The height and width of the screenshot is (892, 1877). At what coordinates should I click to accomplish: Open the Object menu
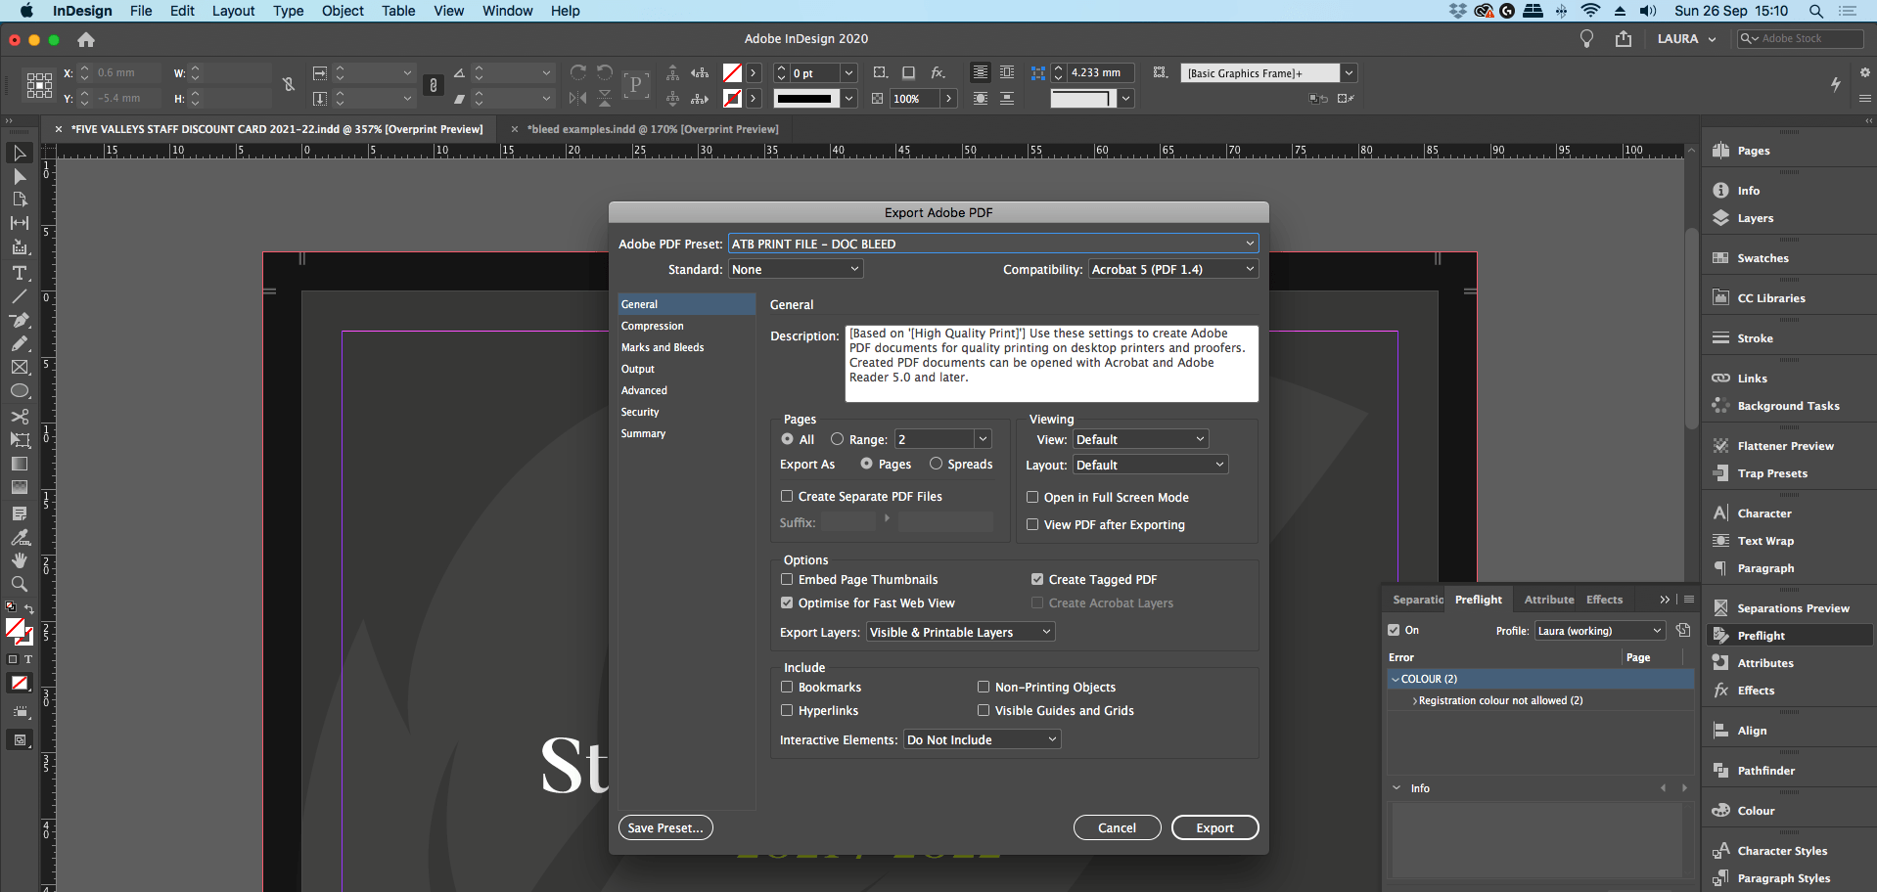pyautogui.click(x=343, y=11)
